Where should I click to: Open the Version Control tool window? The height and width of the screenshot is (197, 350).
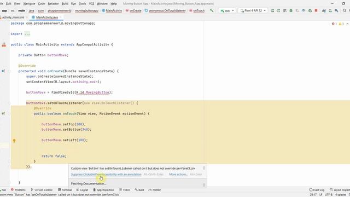click(x=42, y=190)
